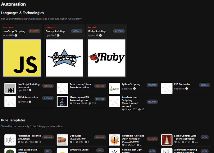This screenshot has width=214, height=153.
Task: Open the Groovy Scripting card title
Action: pos(55,31)
